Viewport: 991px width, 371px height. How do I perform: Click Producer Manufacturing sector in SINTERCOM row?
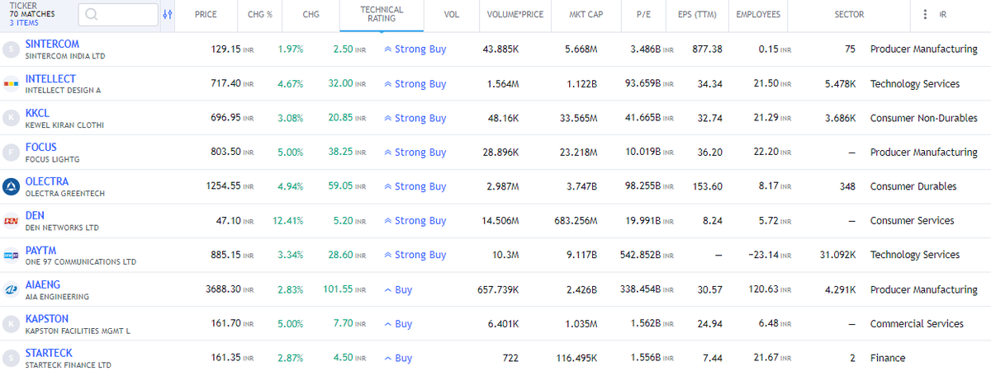(923, 49)
